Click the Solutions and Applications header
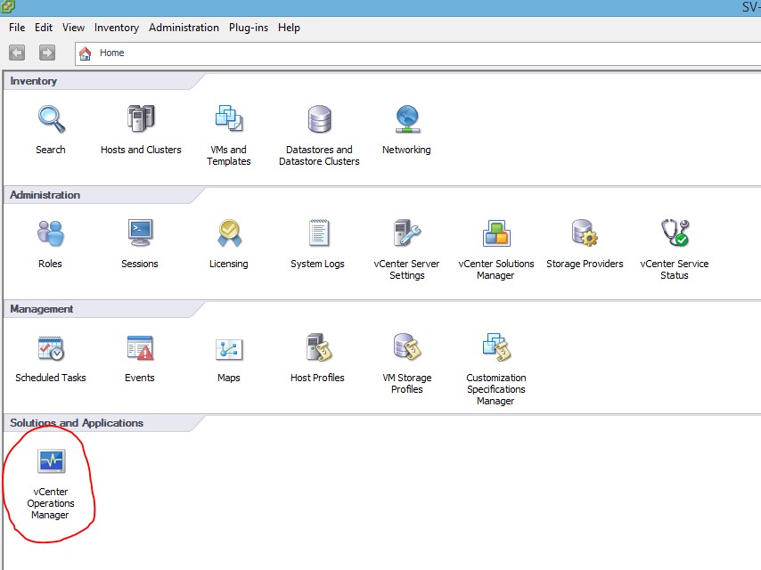The width and height of the screenshot is (761, 570). tap(77, 423)
